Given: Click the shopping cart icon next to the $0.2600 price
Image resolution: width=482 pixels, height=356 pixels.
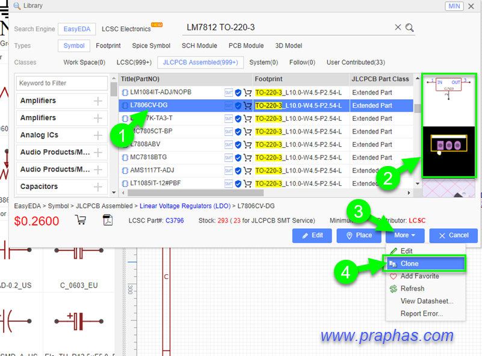Looking at the screenshot, I should pyautogui.click(x=81, y=220).
